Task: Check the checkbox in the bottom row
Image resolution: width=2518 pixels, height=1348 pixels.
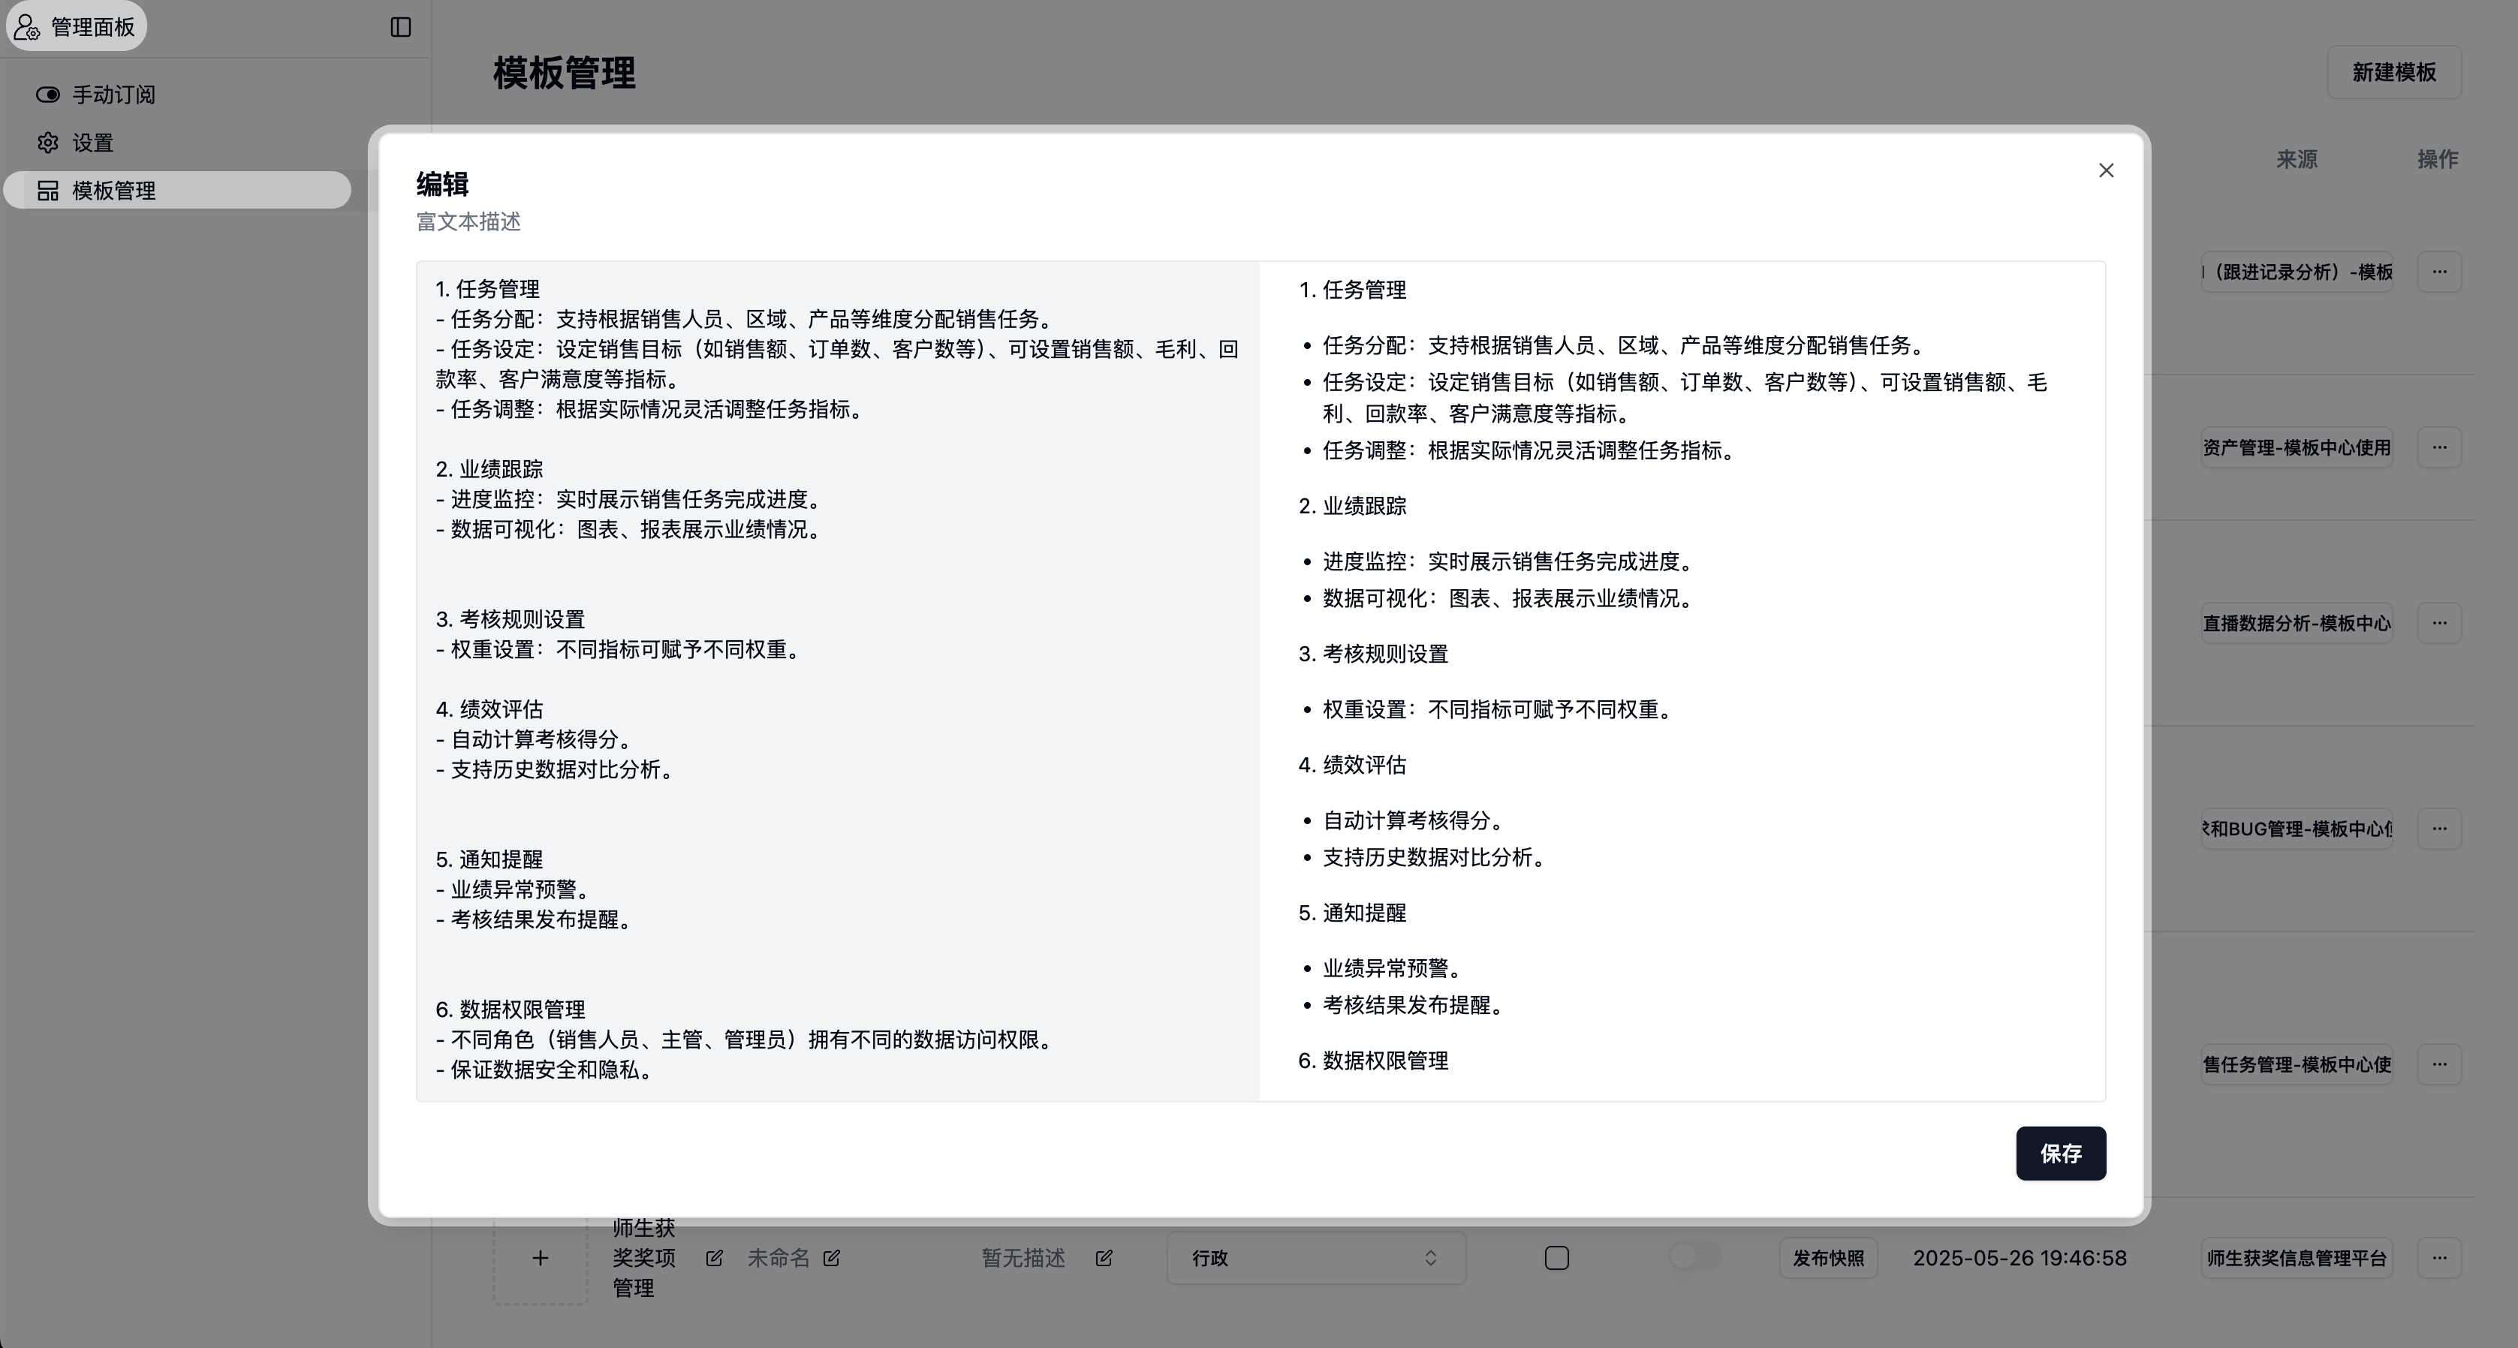Action: coord(1556,1258)
